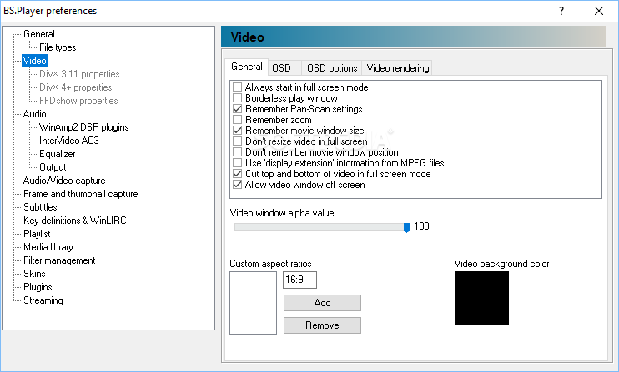619x372 pixels.
Task: Enable Always start in full screen mode
Action: [x=237, y=87]
